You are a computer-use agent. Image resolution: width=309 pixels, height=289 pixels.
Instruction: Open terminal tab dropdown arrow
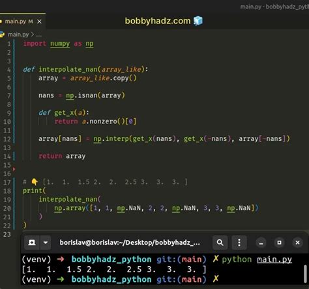[x=46, y=243]
